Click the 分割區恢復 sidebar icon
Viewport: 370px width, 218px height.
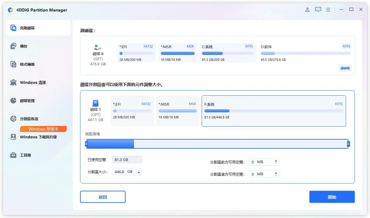point(13,119)
